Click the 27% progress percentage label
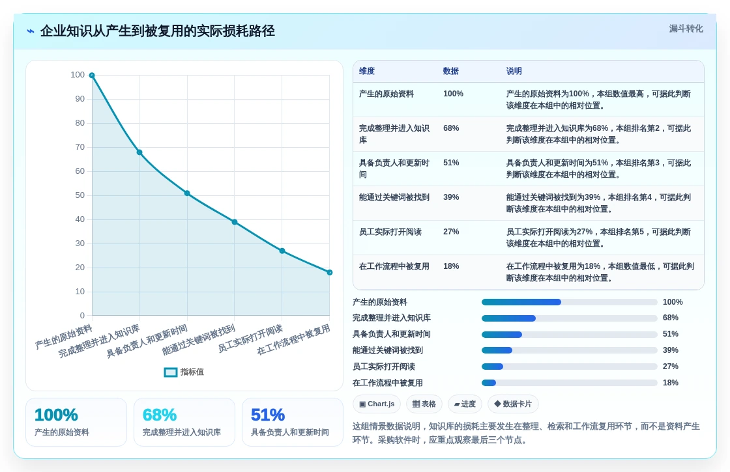This screenshot has height=472, width=730. pos(671,367)
